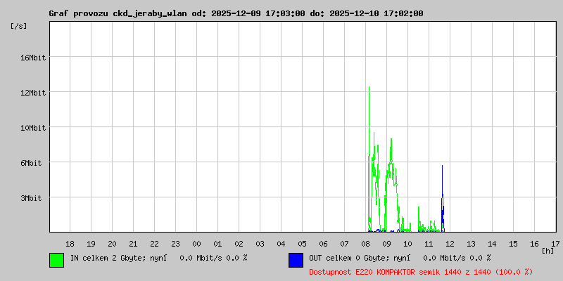The height and width of the screenshot is (281, 563).
Task: Click the '13' hour label on x-axis
Action: click(472, 244)
